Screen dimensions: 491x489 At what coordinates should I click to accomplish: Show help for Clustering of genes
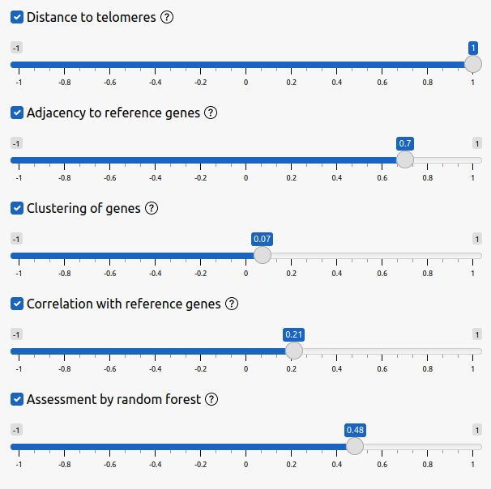152,208
